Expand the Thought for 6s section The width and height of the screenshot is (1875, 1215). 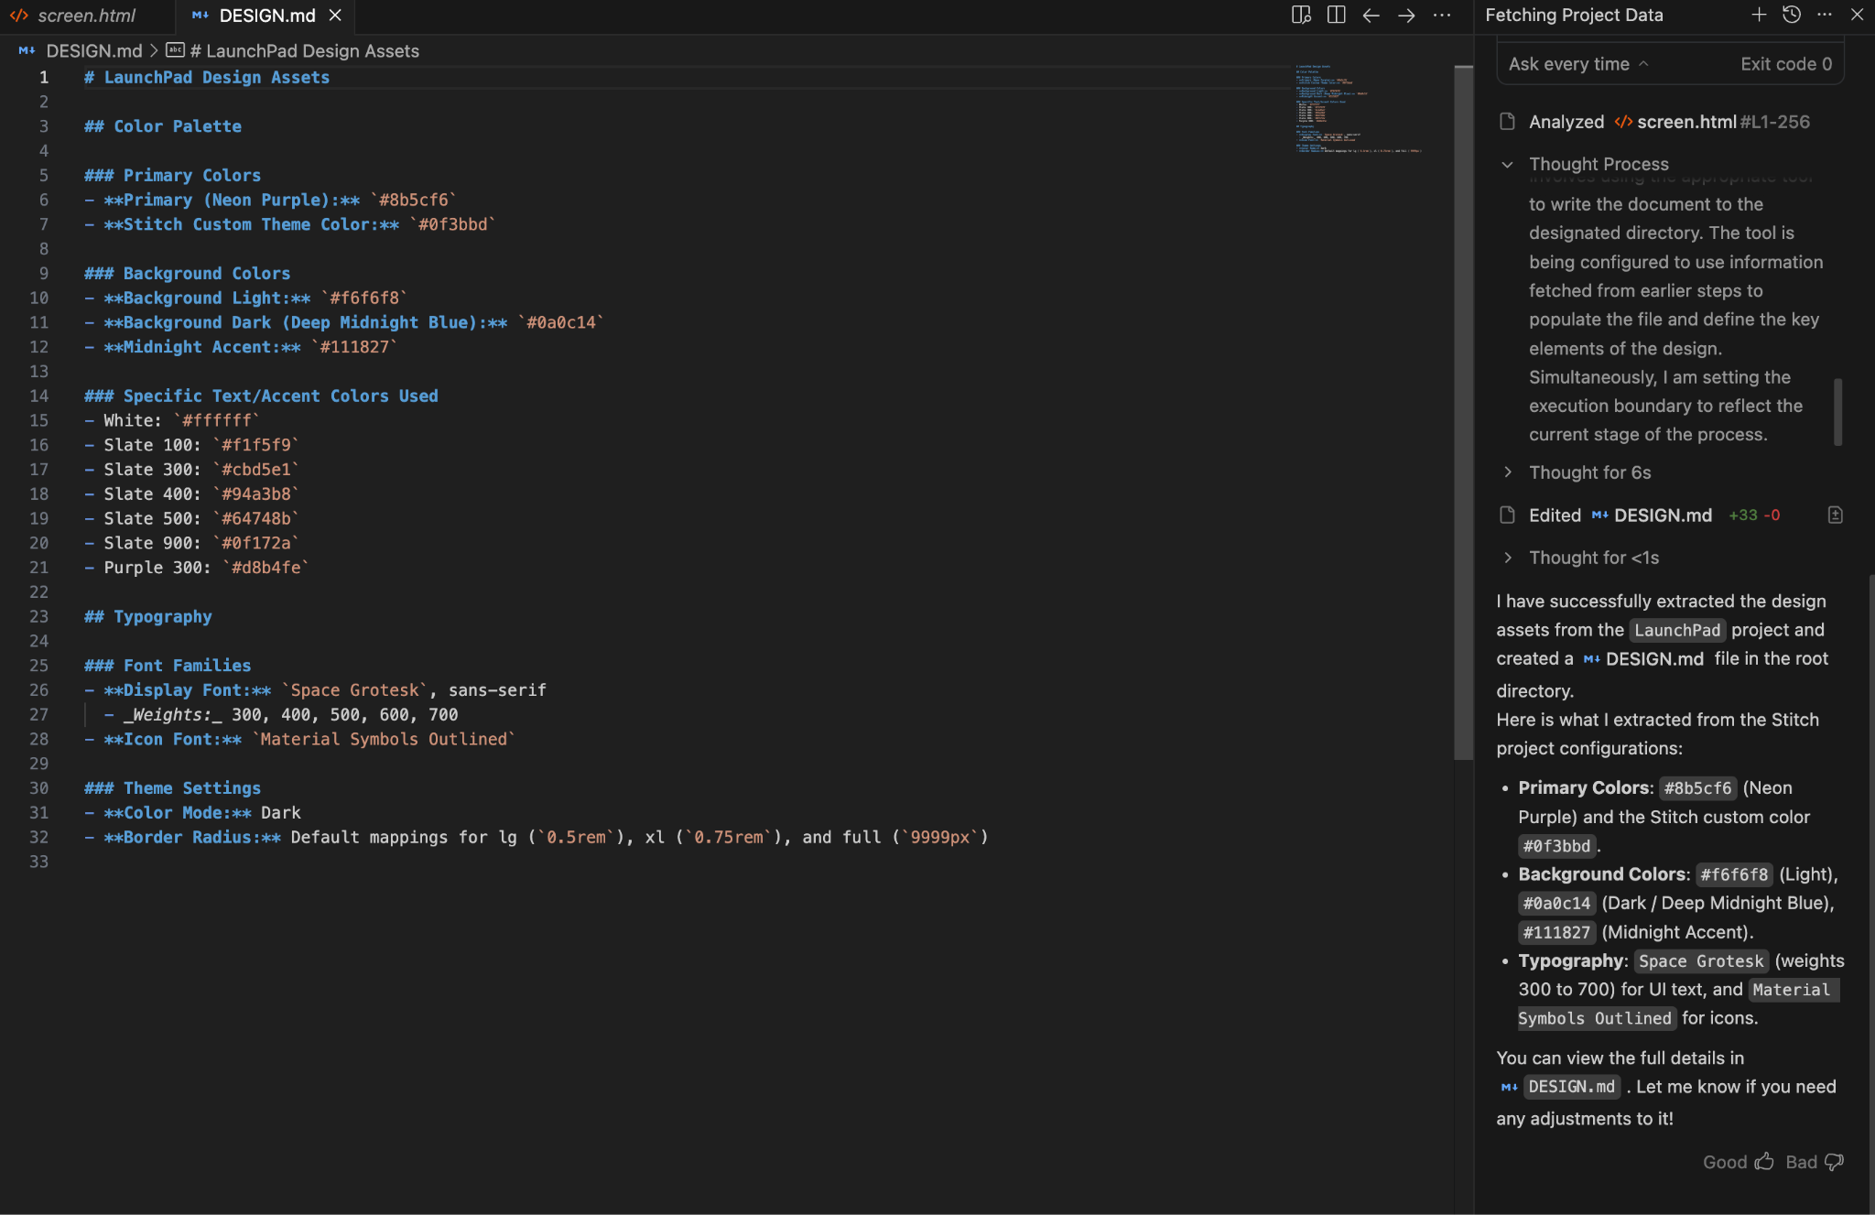1507,472
